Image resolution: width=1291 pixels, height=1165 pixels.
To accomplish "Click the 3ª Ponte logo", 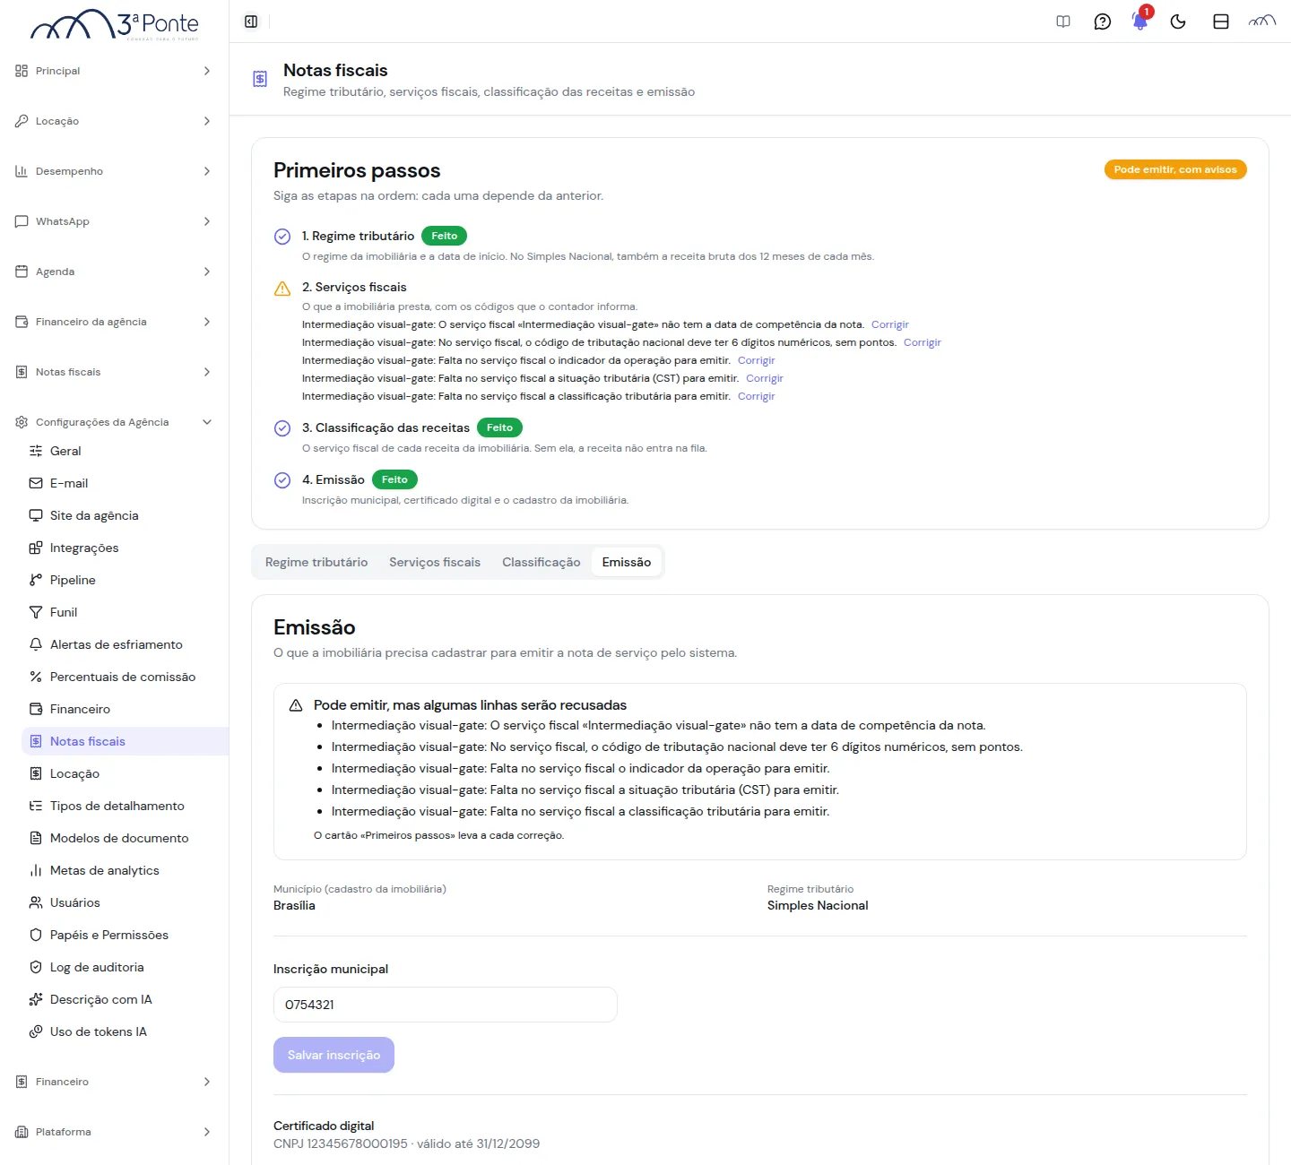I will (115, 25).
